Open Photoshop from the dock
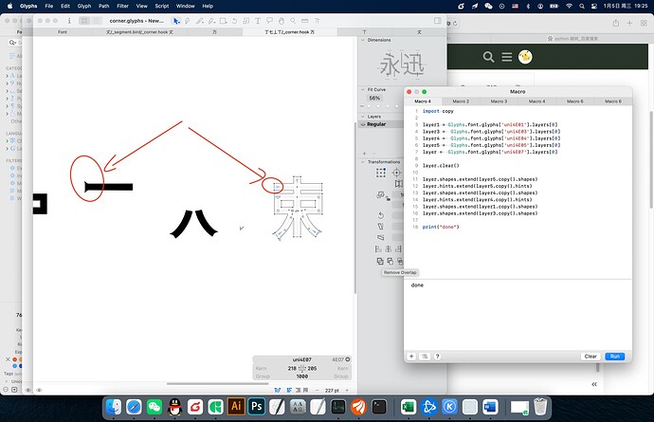The image size is (654, 422). (x=257, y=407)
